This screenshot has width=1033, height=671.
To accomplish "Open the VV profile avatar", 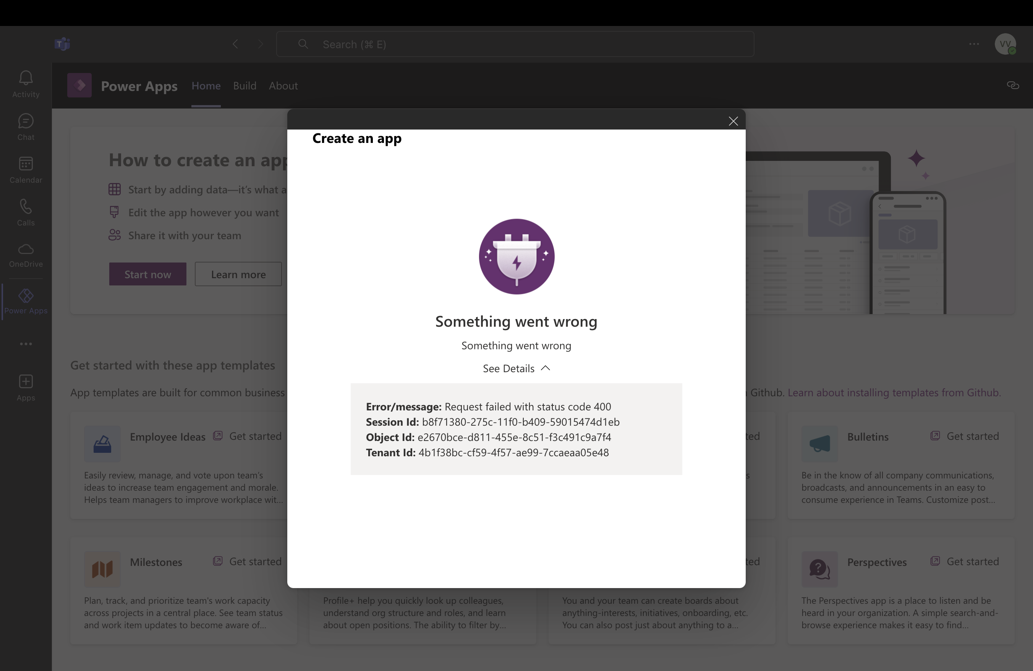I will pyautogui.click(x=1005, y=44).
